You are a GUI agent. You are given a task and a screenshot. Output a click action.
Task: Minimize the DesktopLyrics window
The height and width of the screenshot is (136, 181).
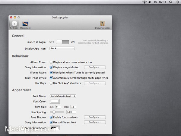(15, 17)
